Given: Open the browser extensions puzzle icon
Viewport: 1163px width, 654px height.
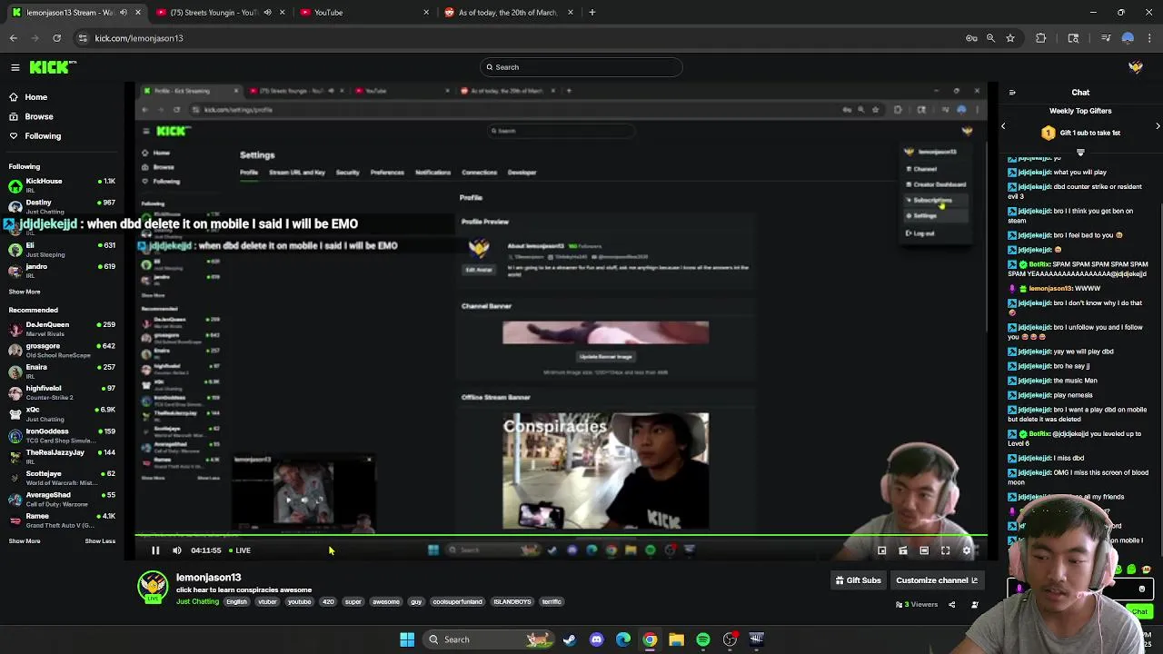Looking at the screenshot, I should 1041,38.
